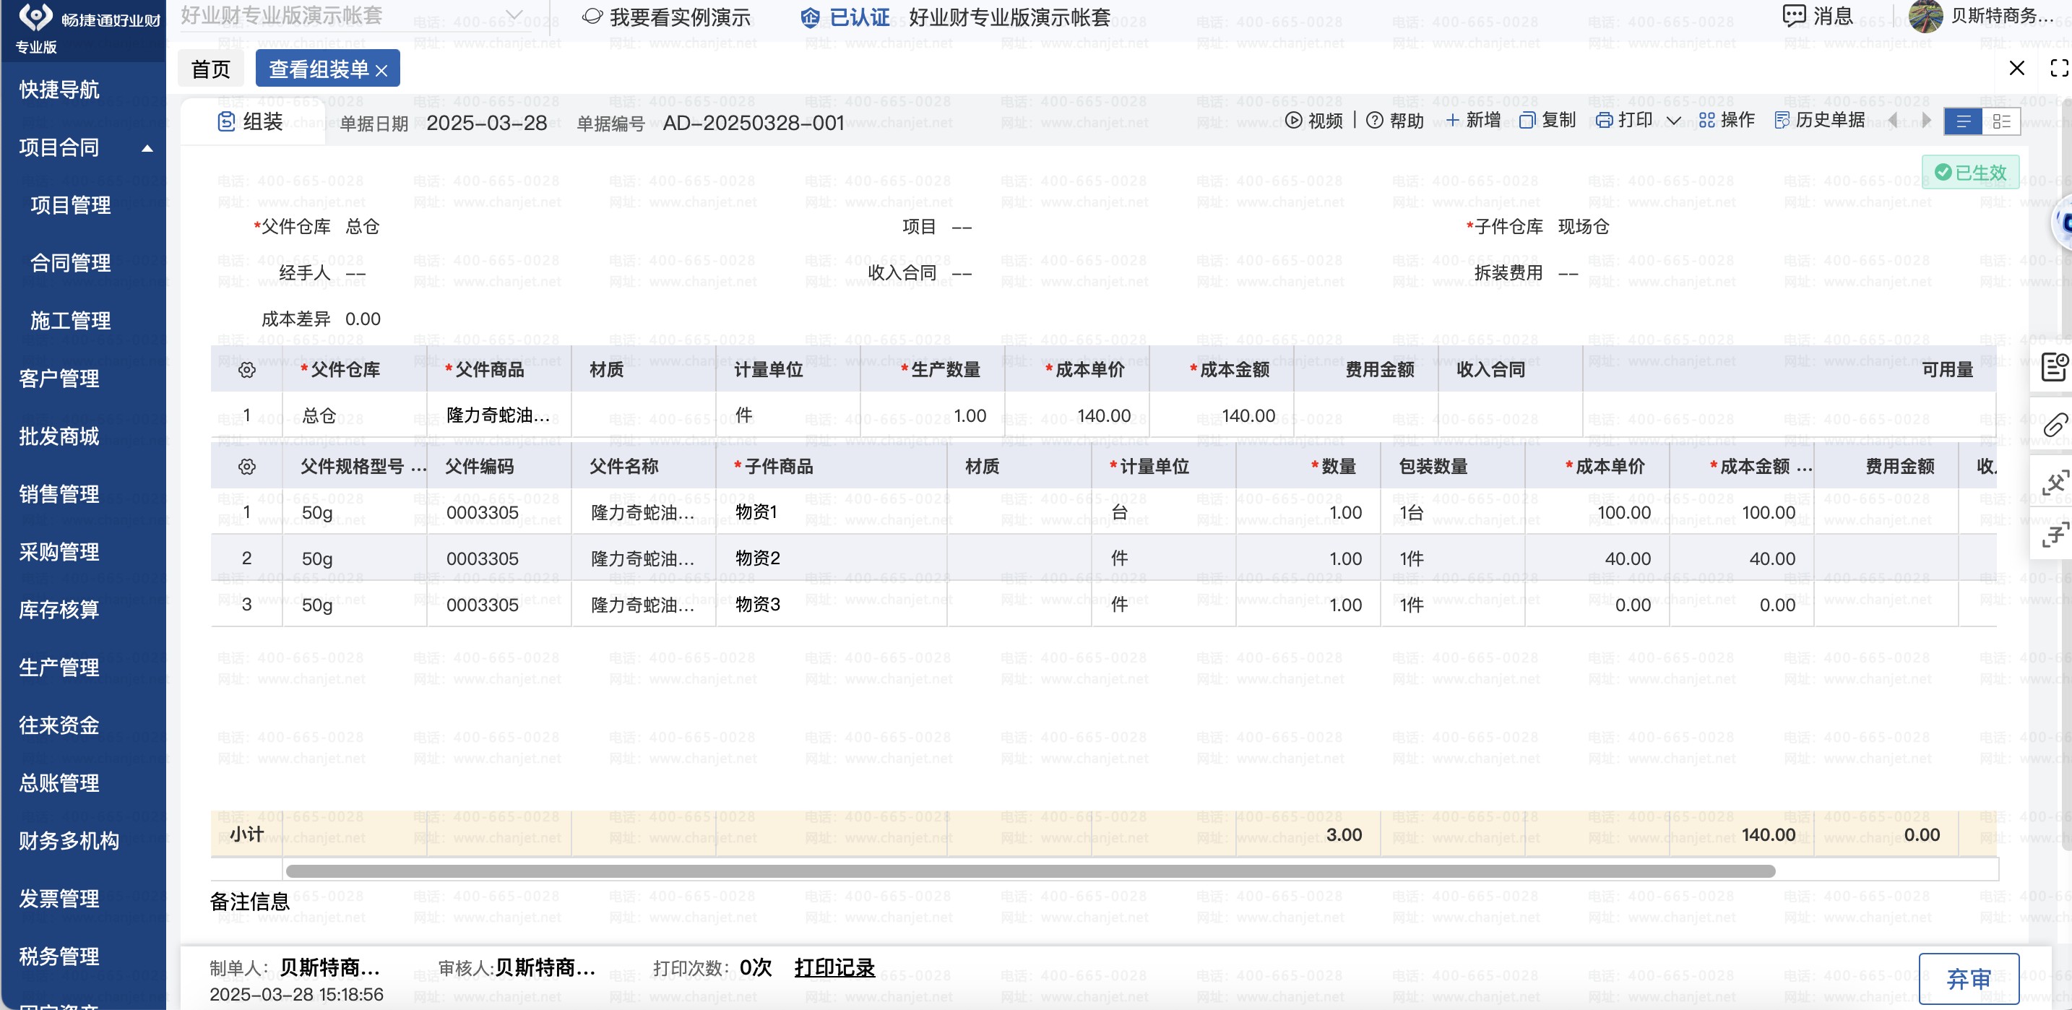Open 批发商城 sidebar menu

[59, 436]
